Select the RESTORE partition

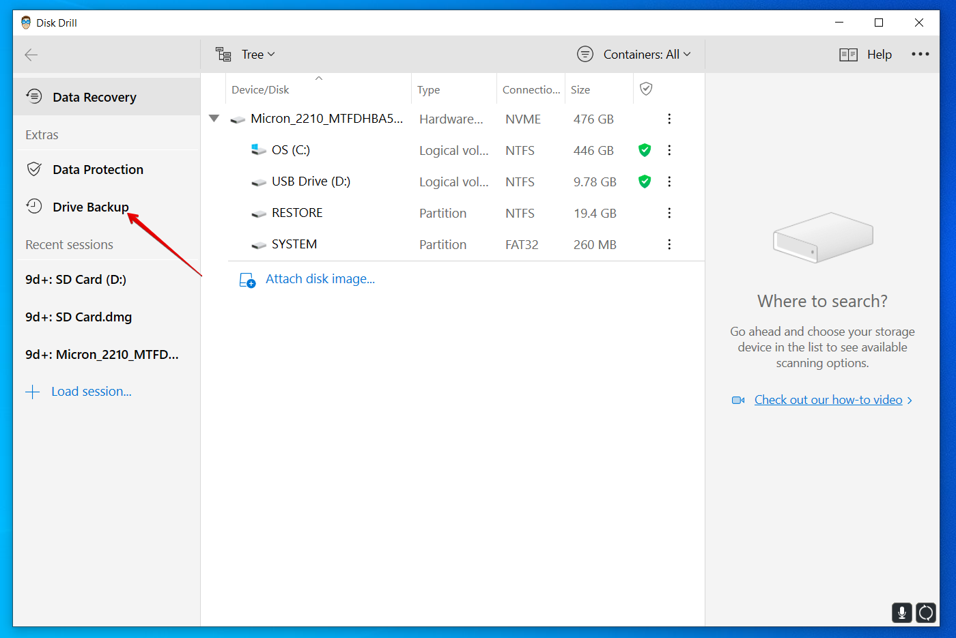(x=297, y=213)
